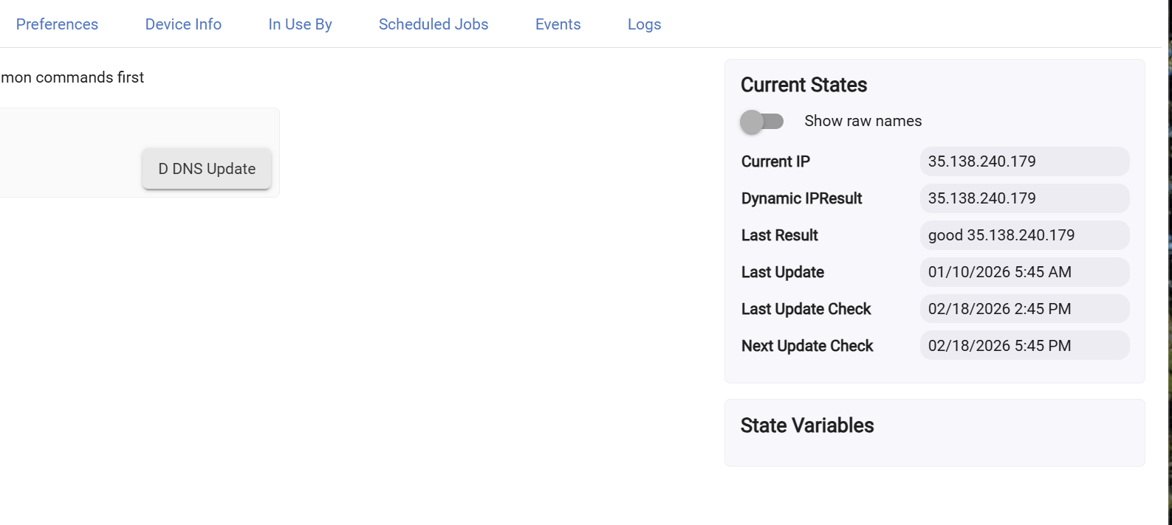The image size is (1172, 525).
Task: Switch to the Device Info tab
Action: [x=183, y=24]
